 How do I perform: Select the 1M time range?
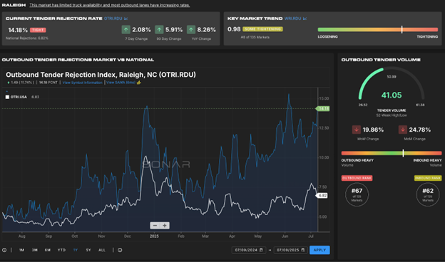pyautogui.click(x=22, y=250)
